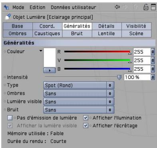Switch to the Base tab

tap(18, 26)
